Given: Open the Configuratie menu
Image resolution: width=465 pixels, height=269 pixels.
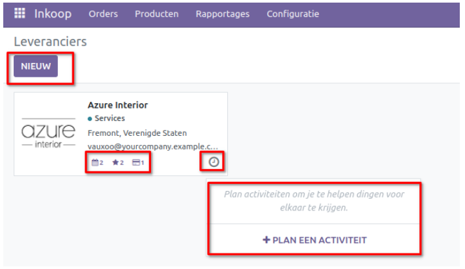Looking at the screenshot, I should point(292,14).
